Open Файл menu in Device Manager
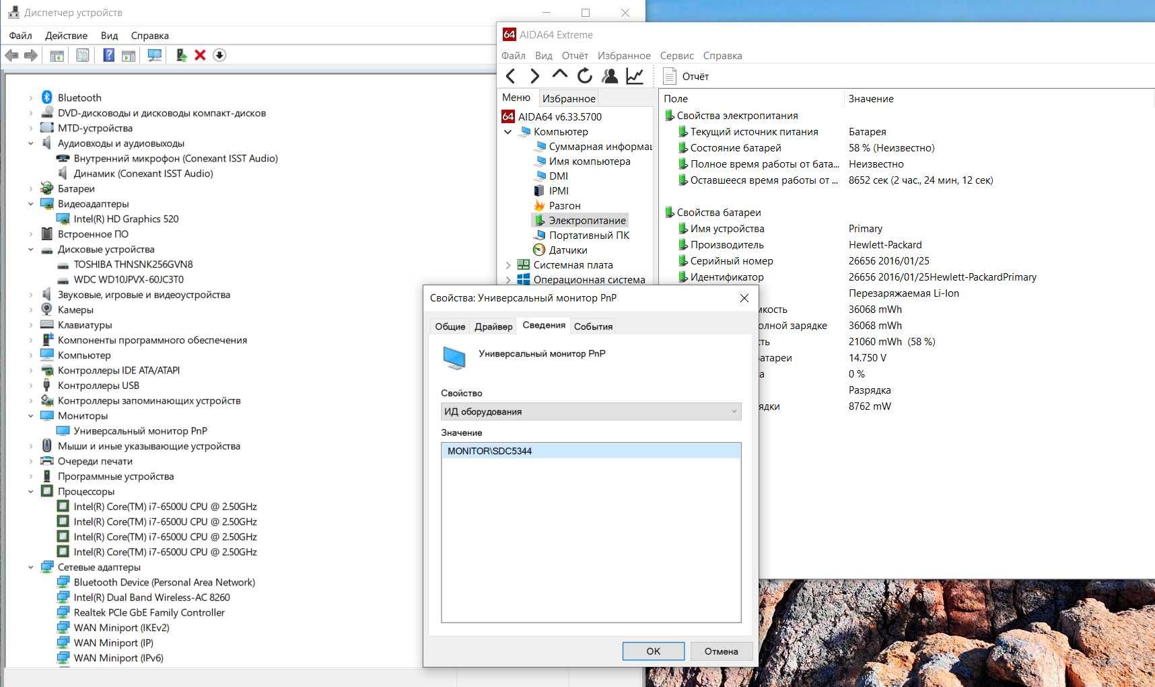 pos(21,36)
